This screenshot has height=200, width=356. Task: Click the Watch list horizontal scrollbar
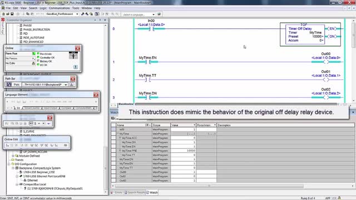(209, 186)
